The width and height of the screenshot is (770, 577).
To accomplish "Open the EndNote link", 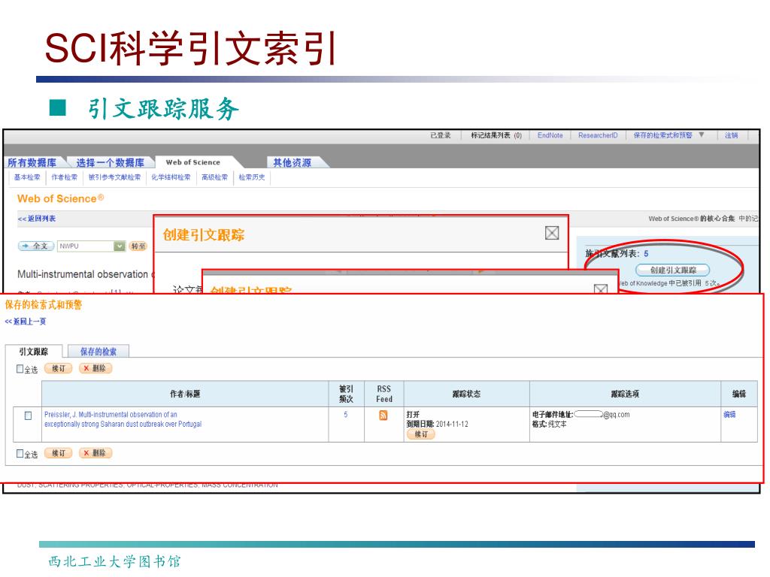I will 550,135.
